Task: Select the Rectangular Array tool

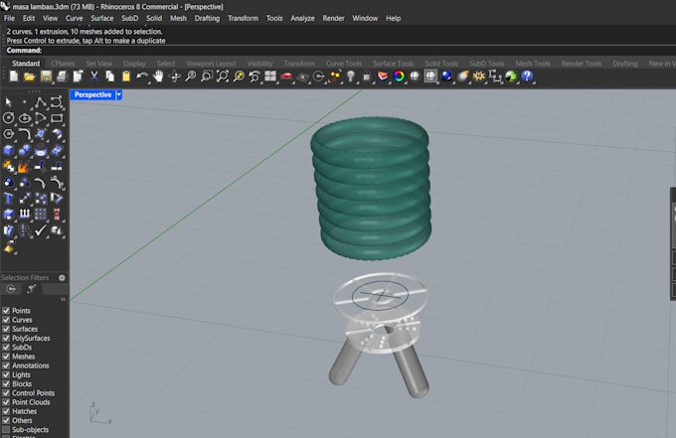Action: 41,215
